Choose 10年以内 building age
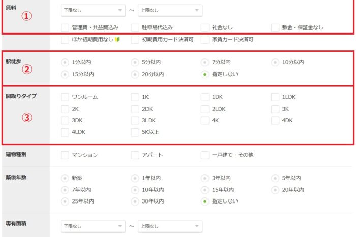Image resolution: width=356 pixels, height=237 pixels. pos(135,190)
